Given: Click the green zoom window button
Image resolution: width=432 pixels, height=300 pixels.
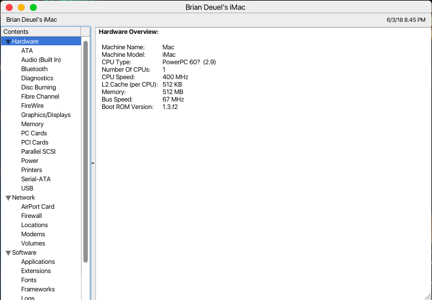Looking at the screenshot, I should [33, 7].
